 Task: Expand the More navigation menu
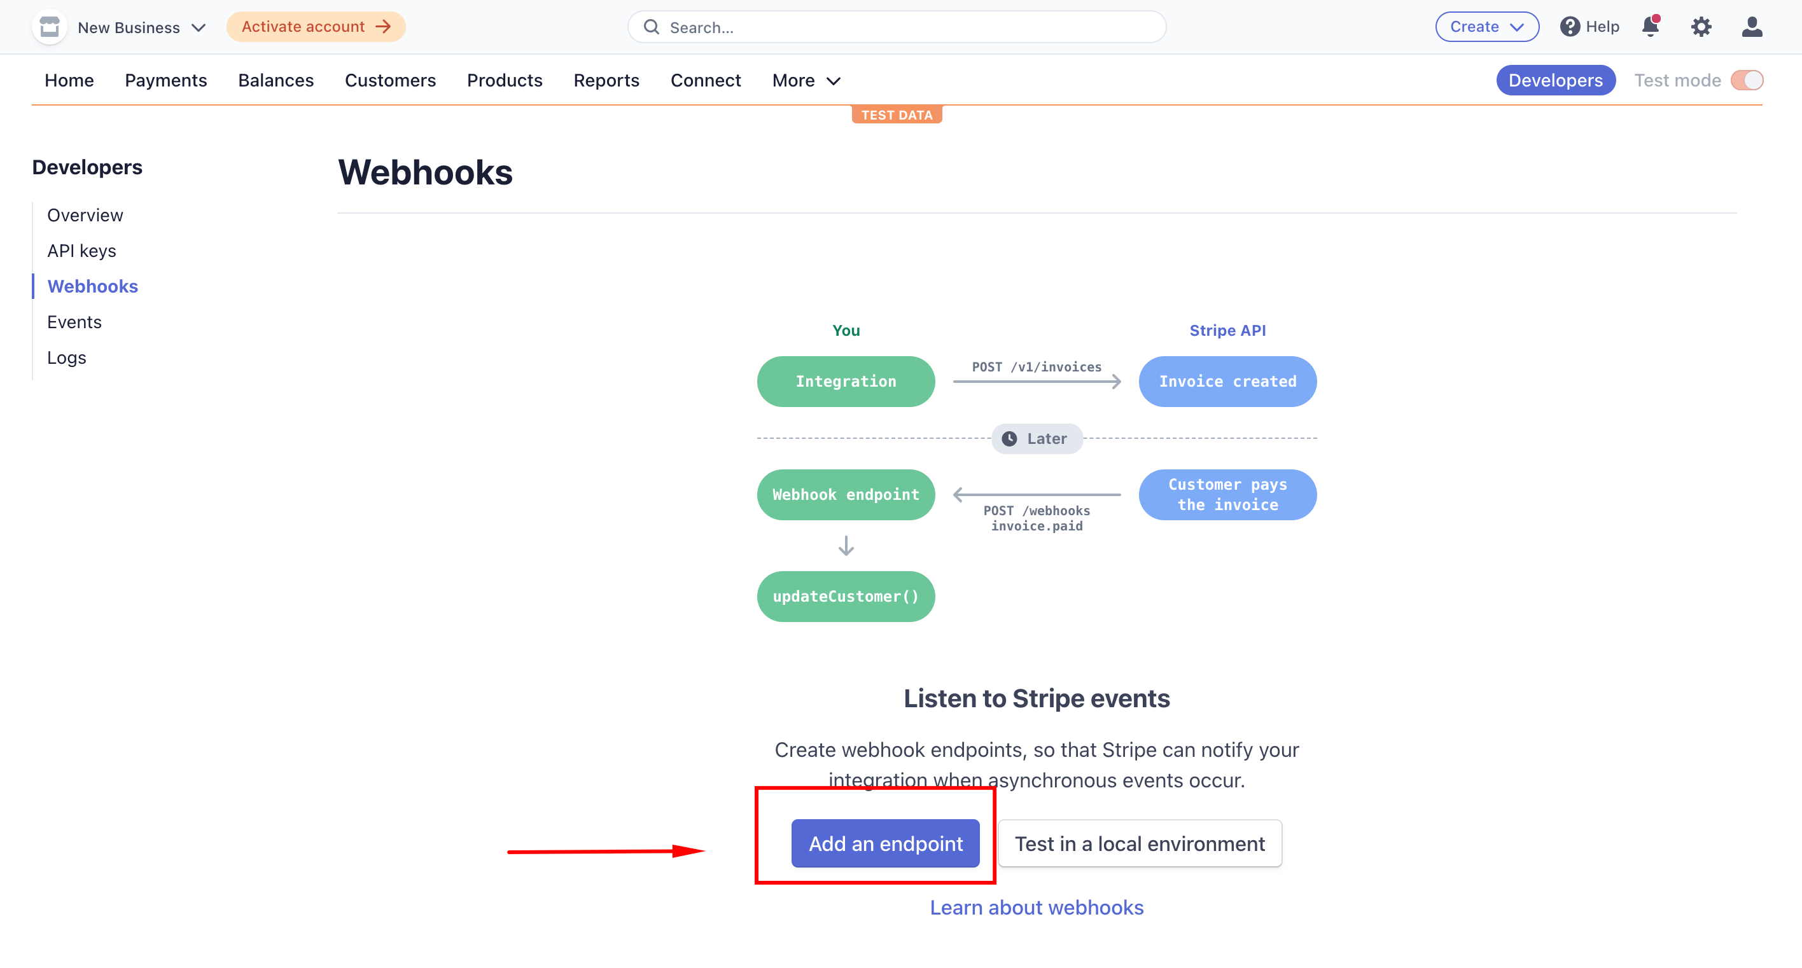point(804,80)
